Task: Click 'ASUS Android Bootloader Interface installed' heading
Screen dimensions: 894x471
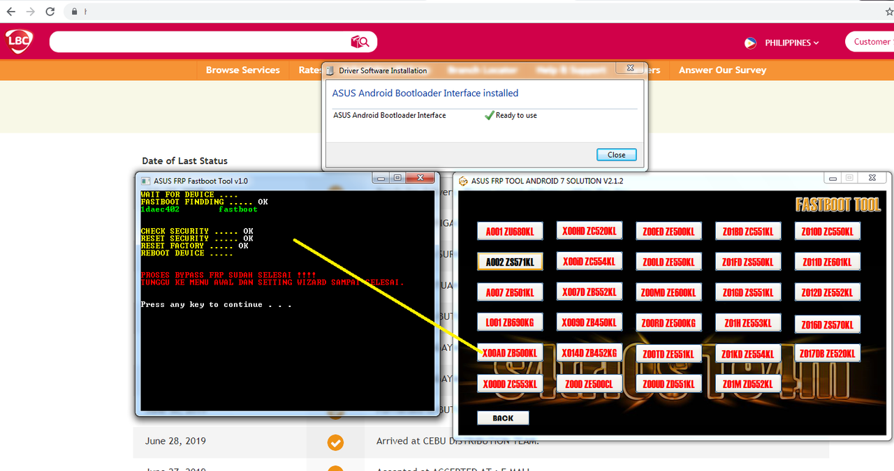Action: [x=425, y=93]
